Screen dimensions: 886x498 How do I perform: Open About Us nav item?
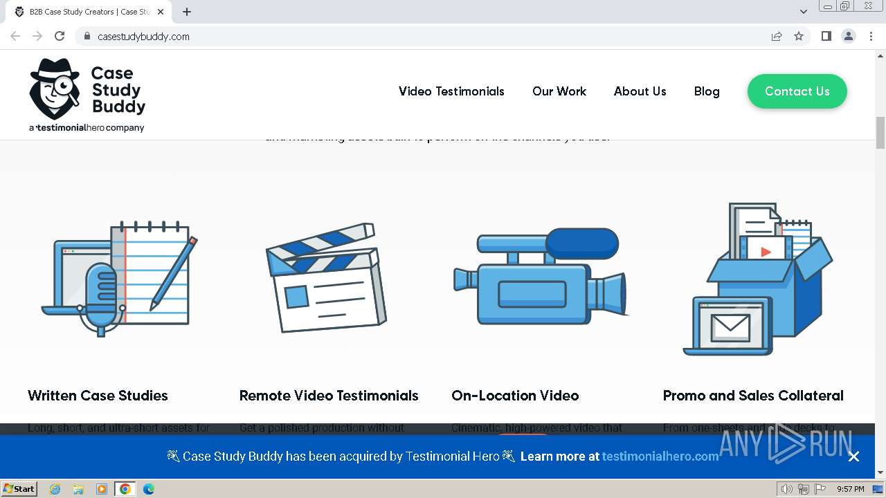pyautogui.click(x=640, y=91)
